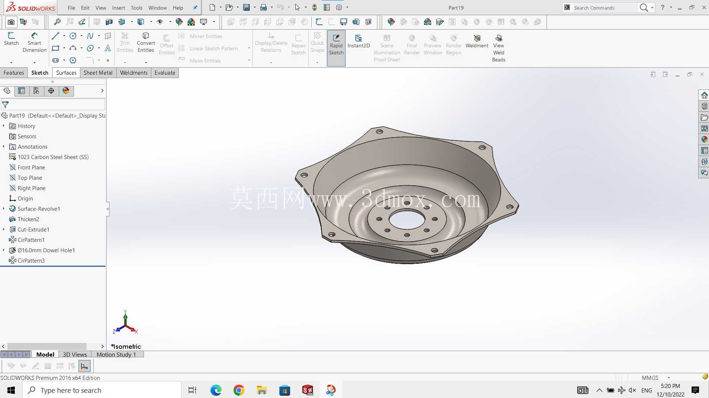This screenshot has width=709, height=398.
Task: Select the Convert Entities tool
Action: pyautogui.click(x=146, y=42)
